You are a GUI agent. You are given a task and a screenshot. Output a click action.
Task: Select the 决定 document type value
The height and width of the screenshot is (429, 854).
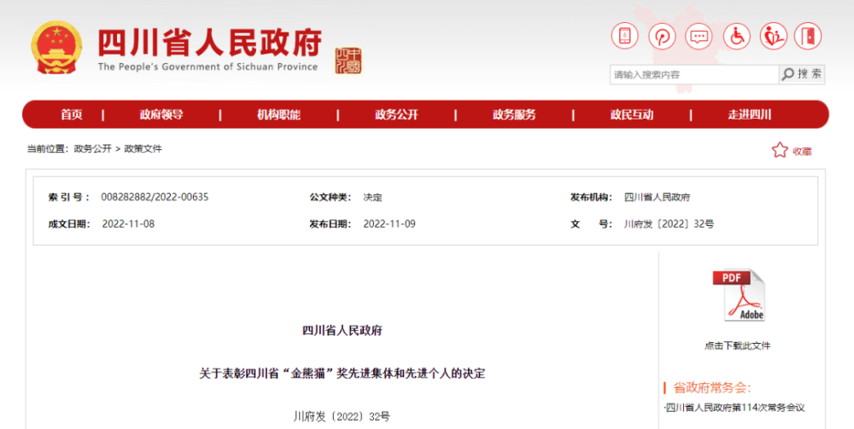(x=372, y=197)
